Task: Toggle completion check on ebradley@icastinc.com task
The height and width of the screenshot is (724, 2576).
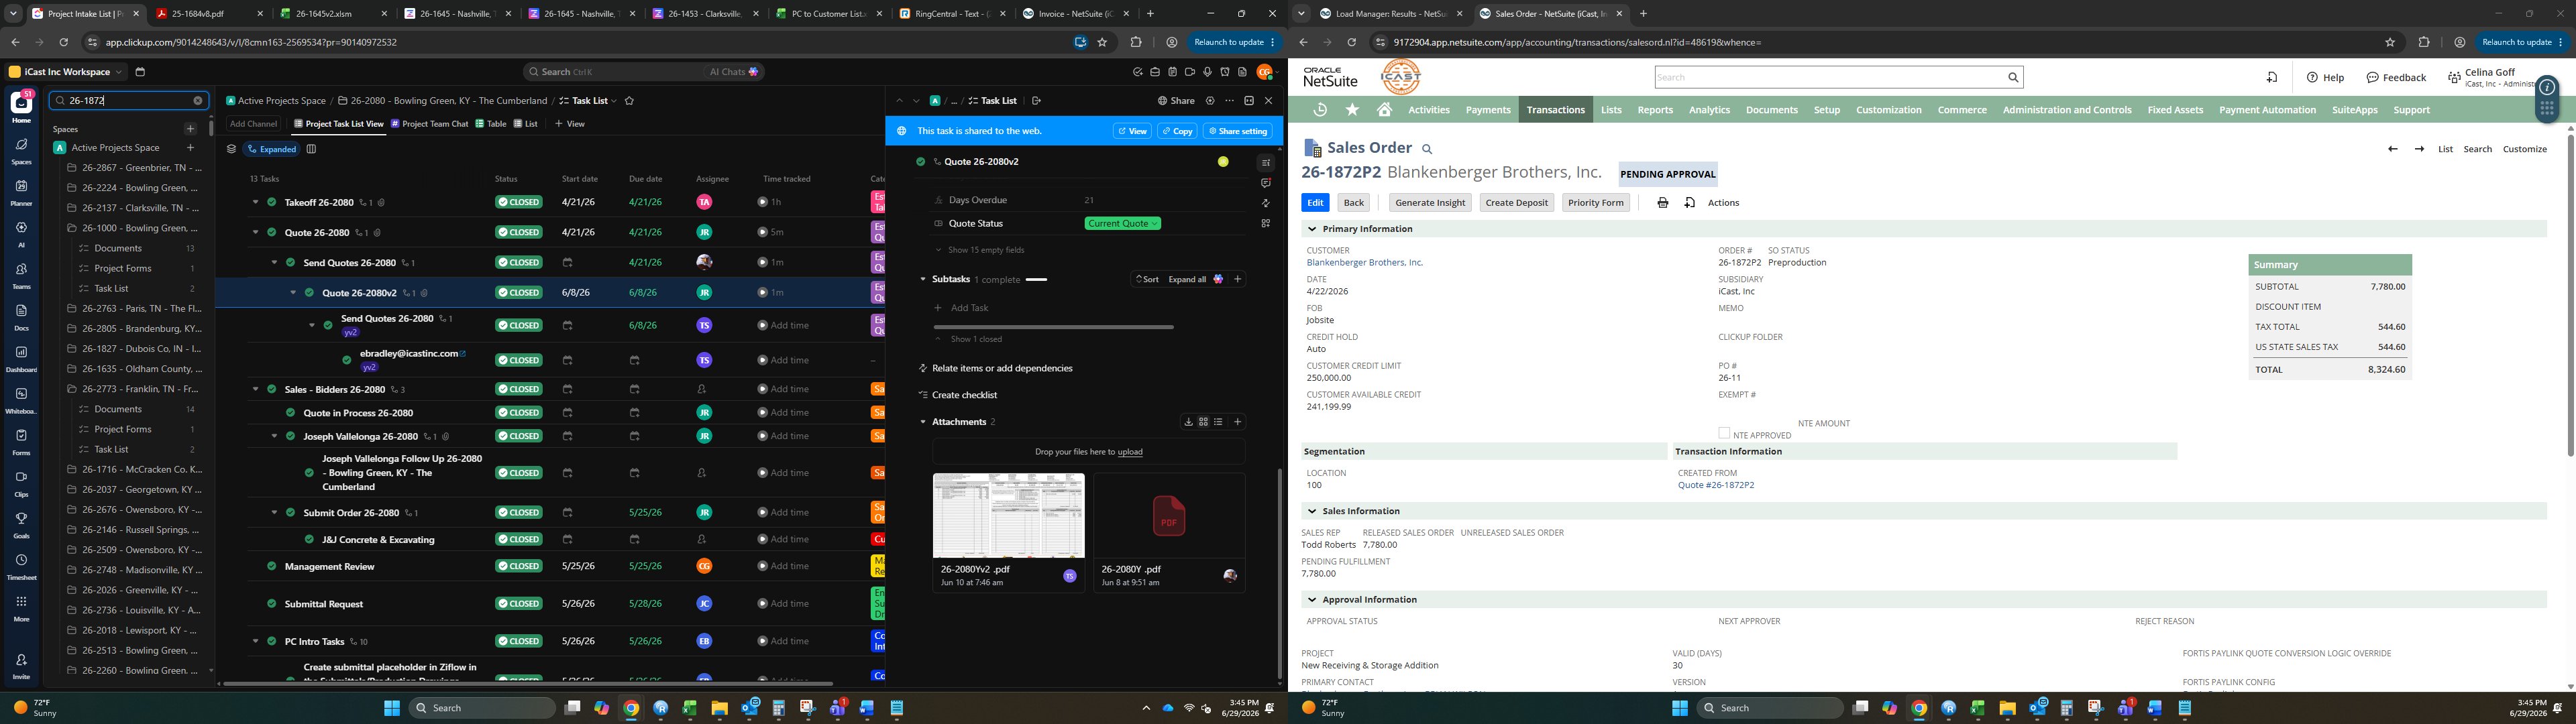Action: (x=347, y=360)
